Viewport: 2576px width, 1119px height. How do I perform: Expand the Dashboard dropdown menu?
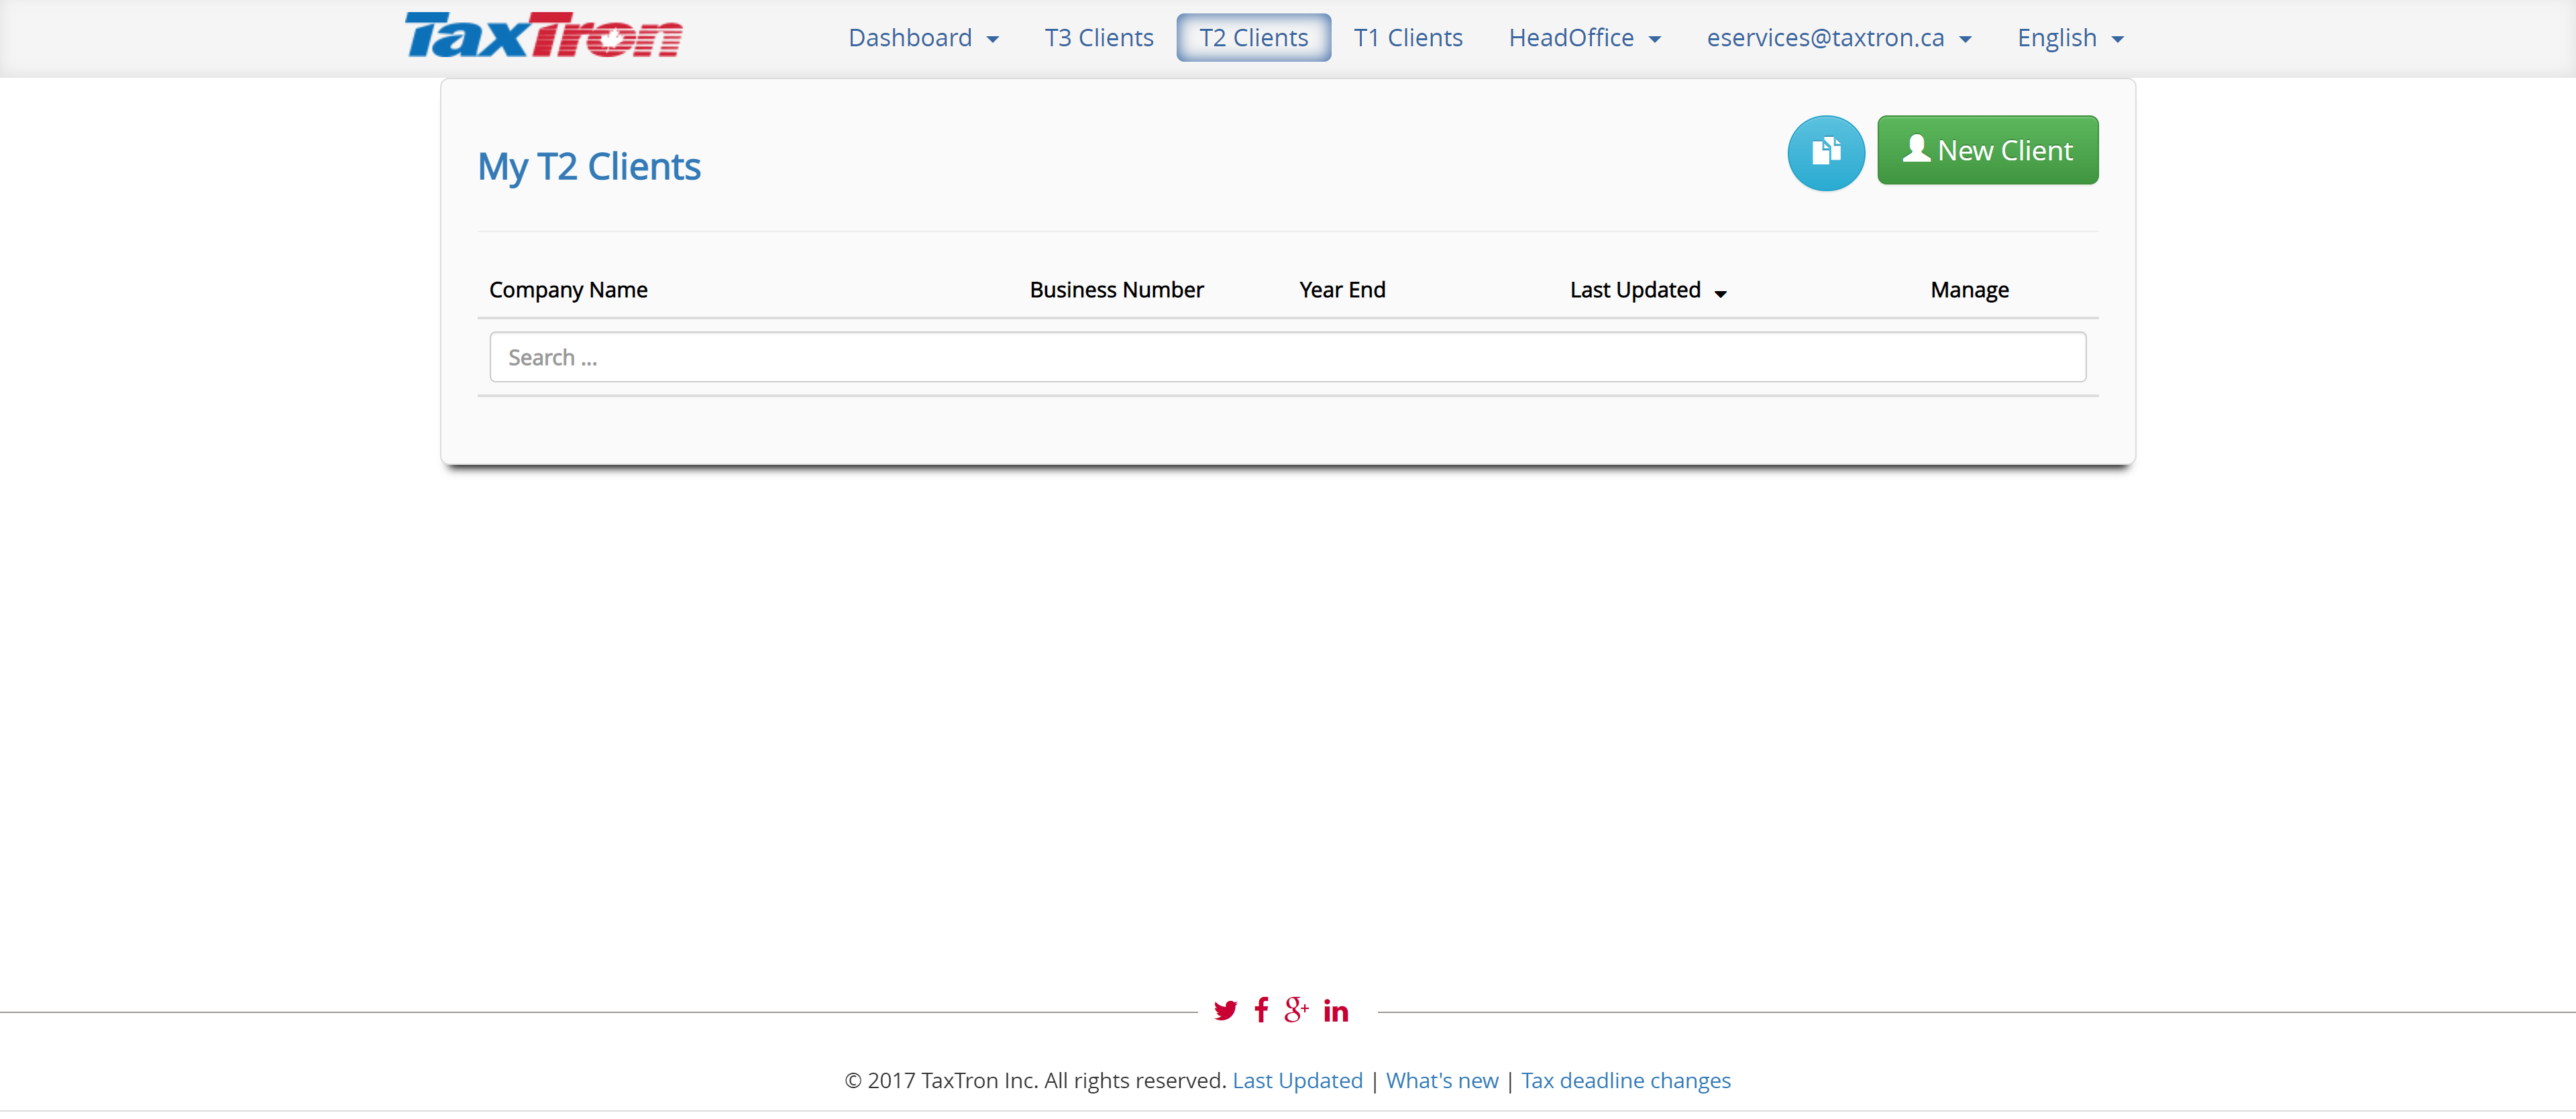tap(923, 38)
